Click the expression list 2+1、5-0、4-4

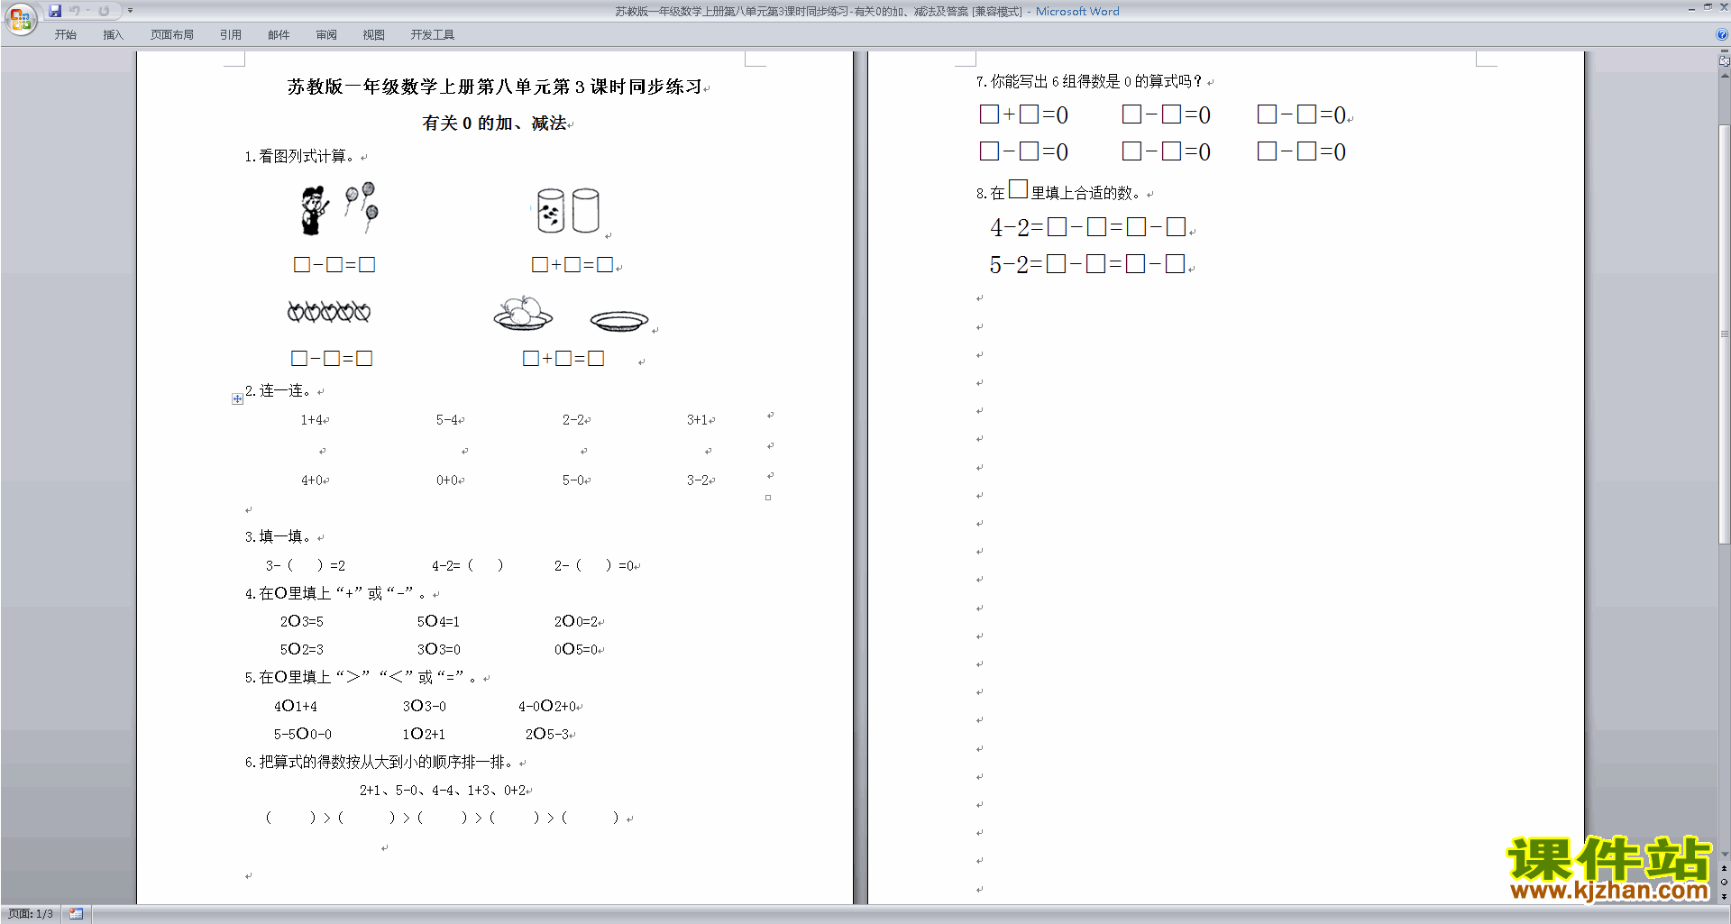pyautogui.click(x=444, y=790)
